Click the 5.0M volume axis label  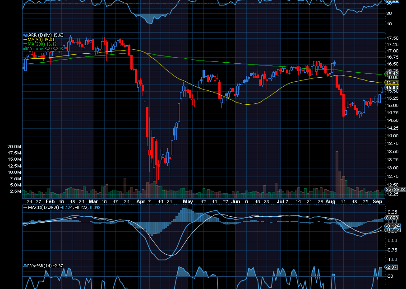pos(15,185)
